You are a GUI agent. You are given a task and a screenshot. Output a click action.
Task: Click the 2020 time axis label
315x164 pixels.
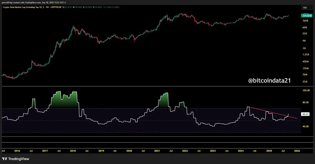(x=129, y=151)
